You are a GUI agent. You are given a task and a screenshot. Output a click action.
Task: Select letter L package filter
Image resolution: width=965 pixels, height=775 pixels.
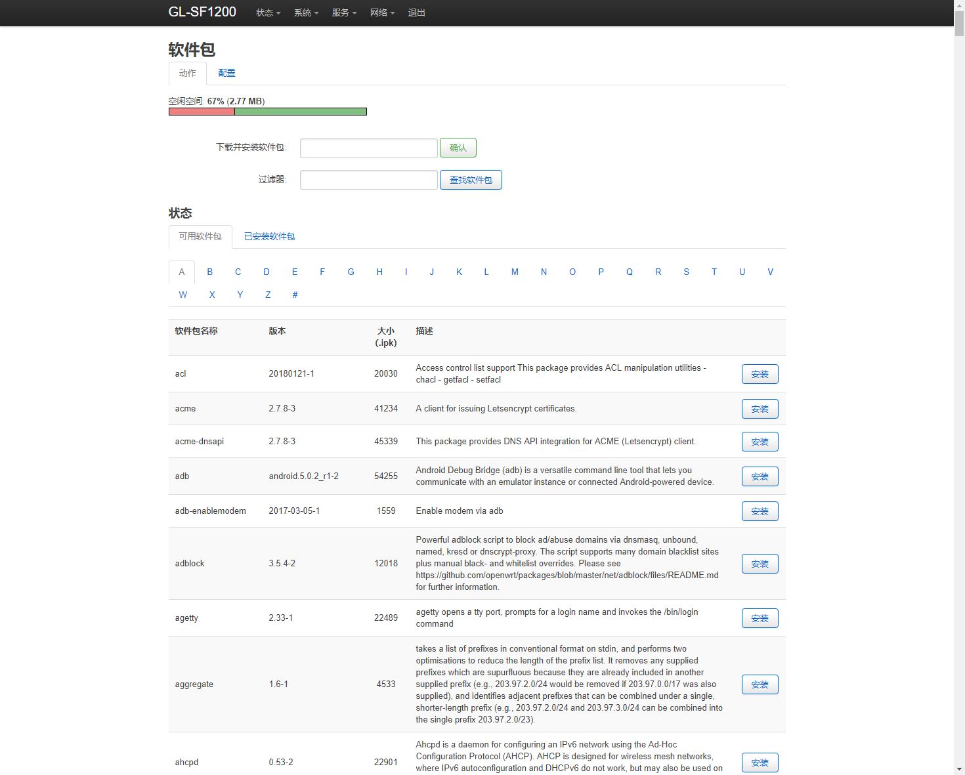pos(486,272)
